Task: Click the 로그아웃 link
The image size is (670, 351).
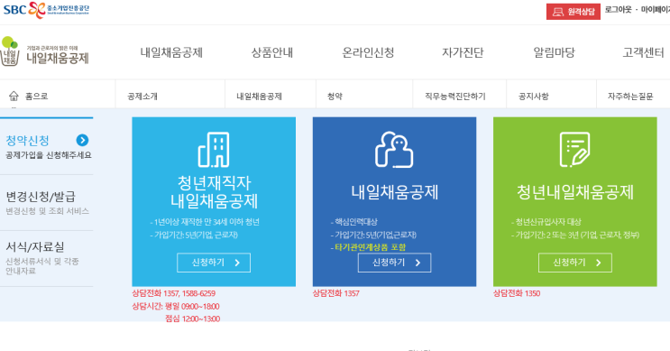Action: (618, 10)
